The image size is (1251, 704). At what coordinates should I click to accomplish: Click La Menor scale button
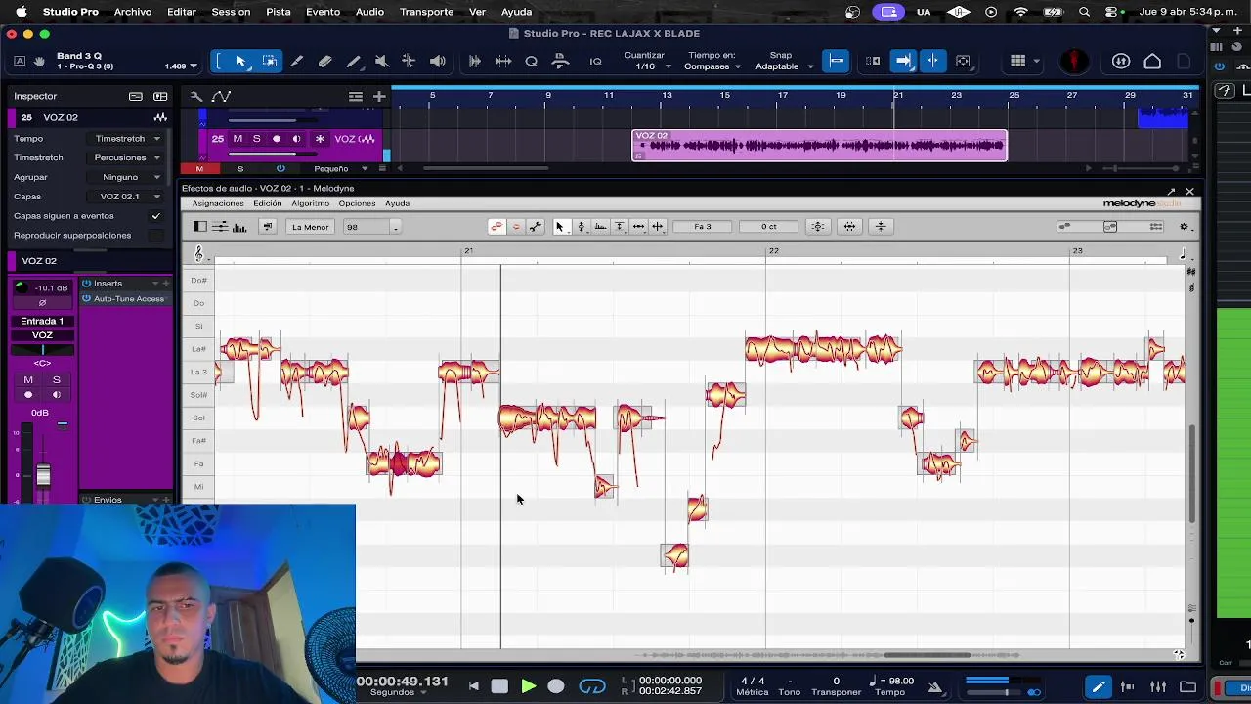[x=310, y=227]
